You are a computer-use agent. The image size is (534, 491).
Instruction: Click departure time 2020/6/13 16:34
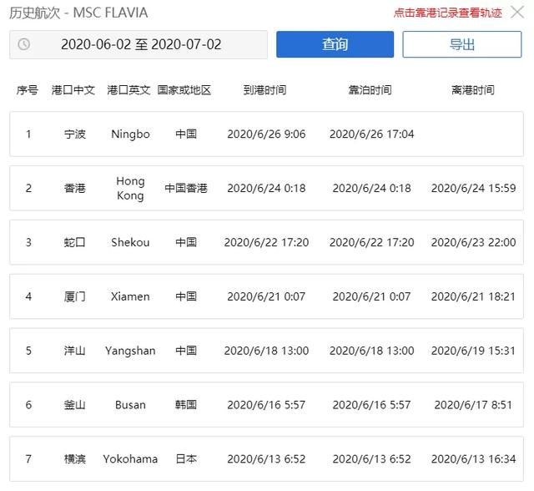473,459
